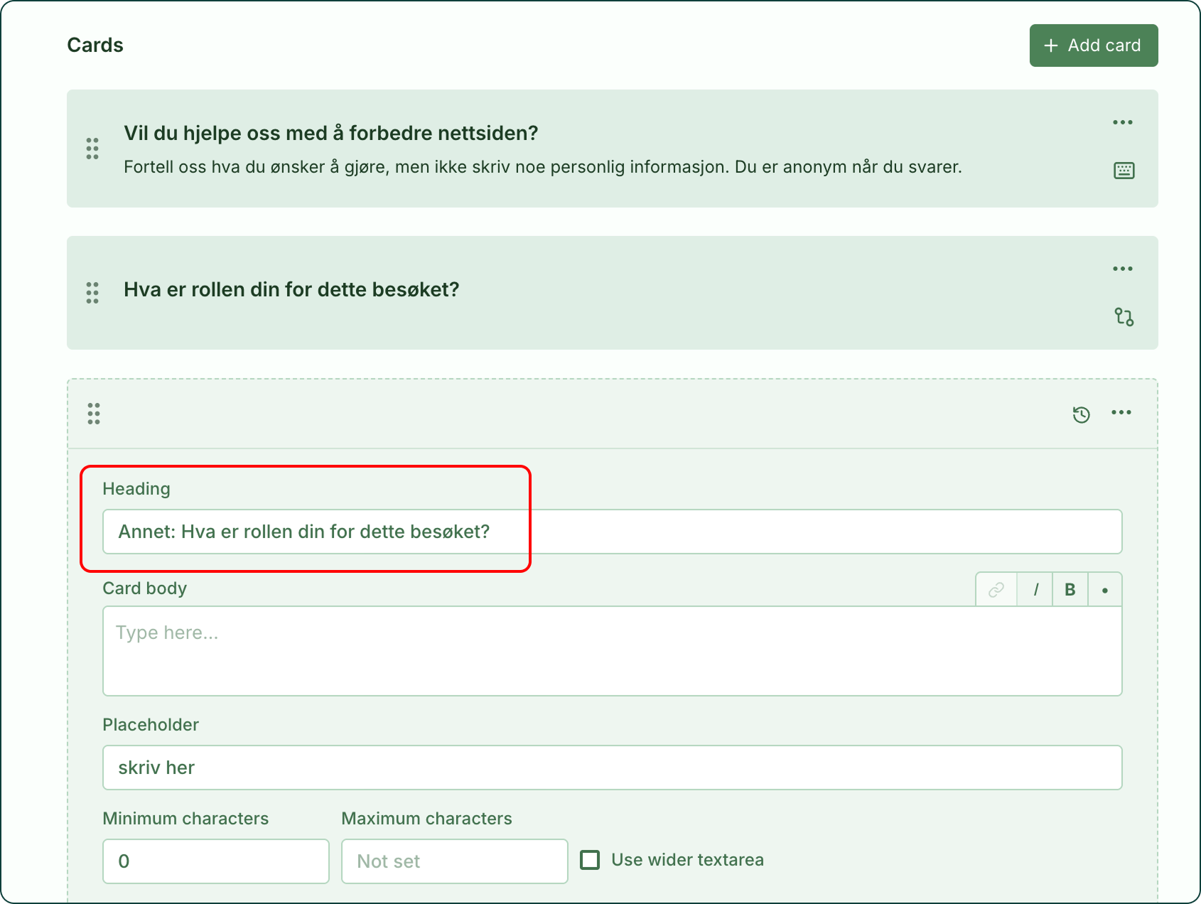Open history icon on the expanded card

point(1081,414)
